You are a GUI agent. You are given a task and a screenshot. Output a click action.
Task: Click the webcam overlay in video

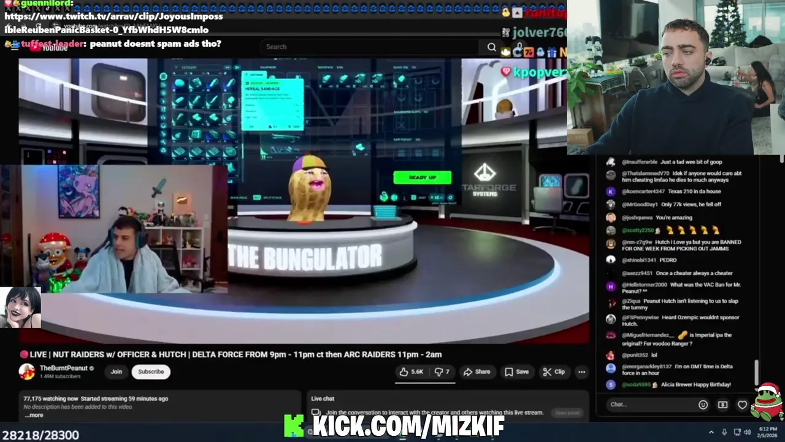pos(114,228)
